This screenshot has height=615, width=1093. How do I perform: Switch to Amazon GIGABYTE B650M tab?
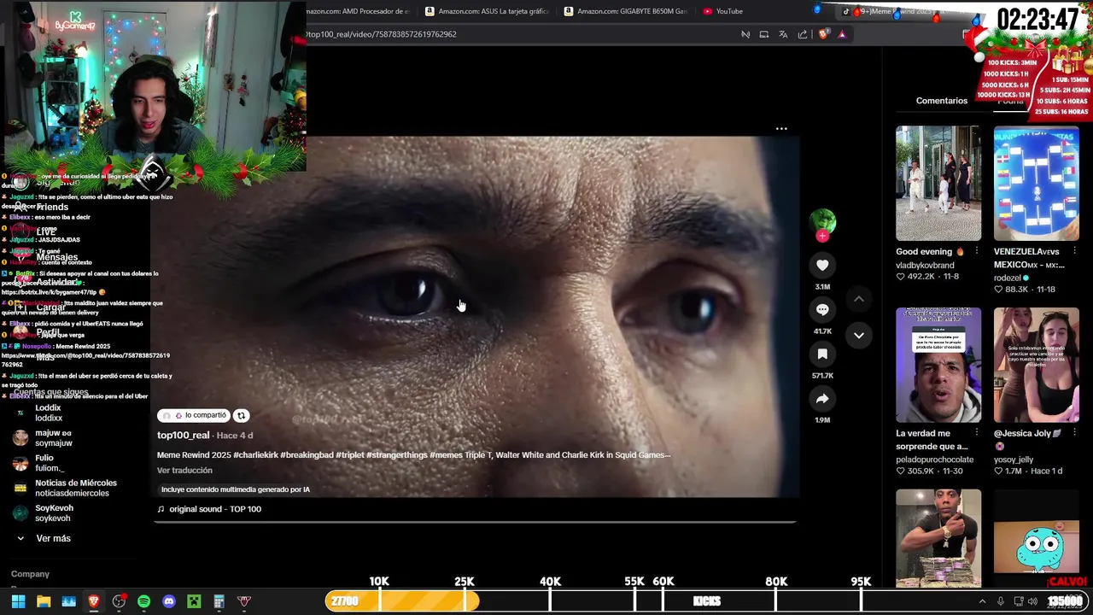pos(625,11)
